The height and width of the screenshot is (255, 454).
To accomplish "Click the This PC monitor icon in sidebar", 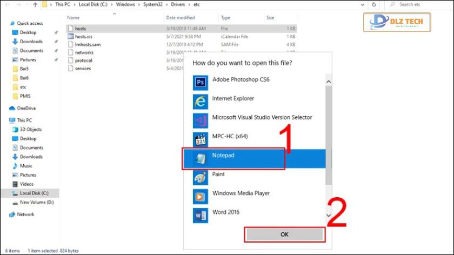I will coord(12,120).
